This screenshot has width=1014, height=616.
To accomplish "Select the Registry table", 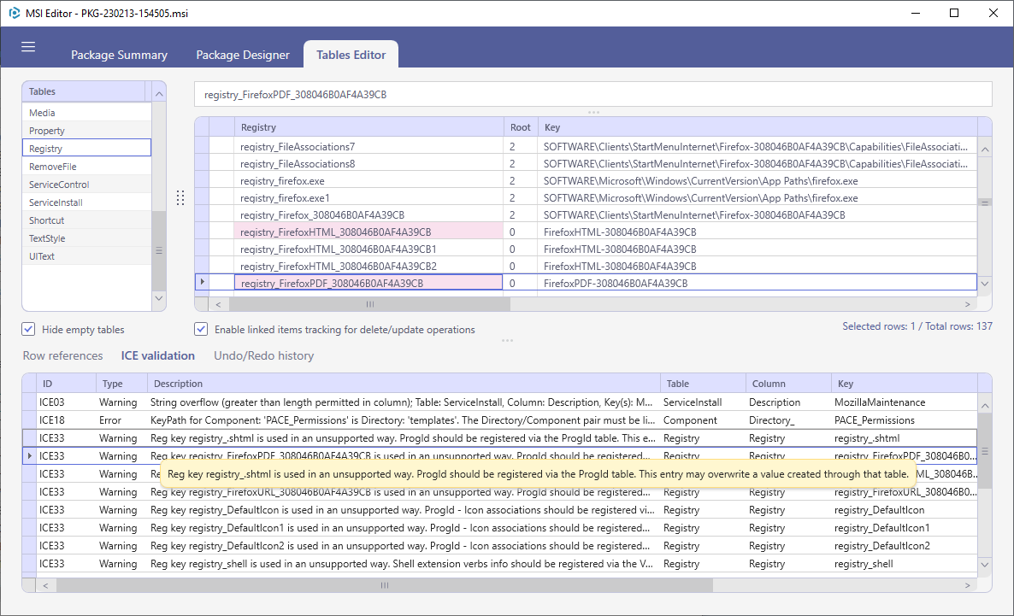I will click(x=86, y=148).
